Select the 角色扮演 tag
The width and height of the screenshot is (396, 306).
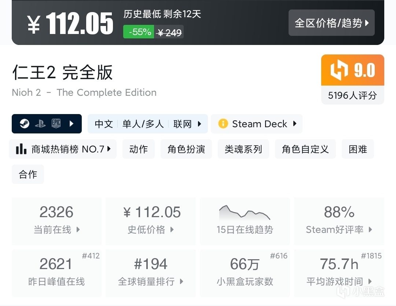pos(186,149)
